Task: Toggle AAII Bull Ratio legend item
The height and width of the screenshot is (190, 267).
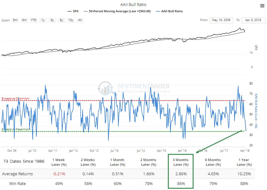Action: point(169,11)
